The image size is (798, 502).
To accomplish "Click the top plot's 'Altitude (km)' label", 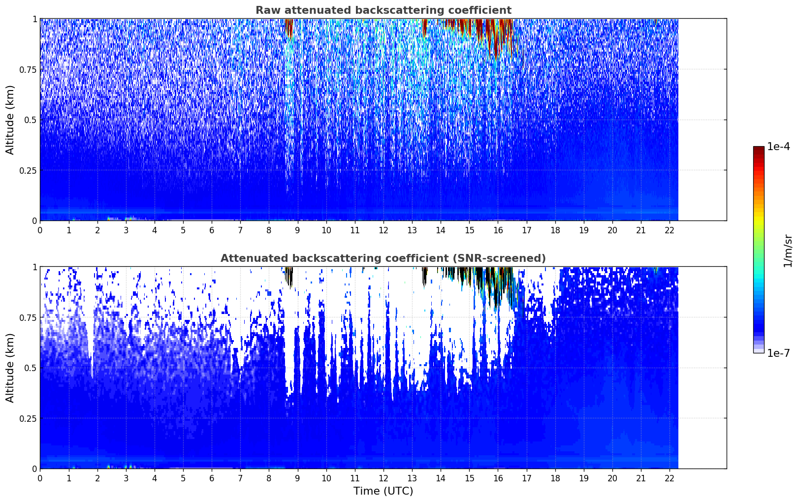I will click(10, 120).
